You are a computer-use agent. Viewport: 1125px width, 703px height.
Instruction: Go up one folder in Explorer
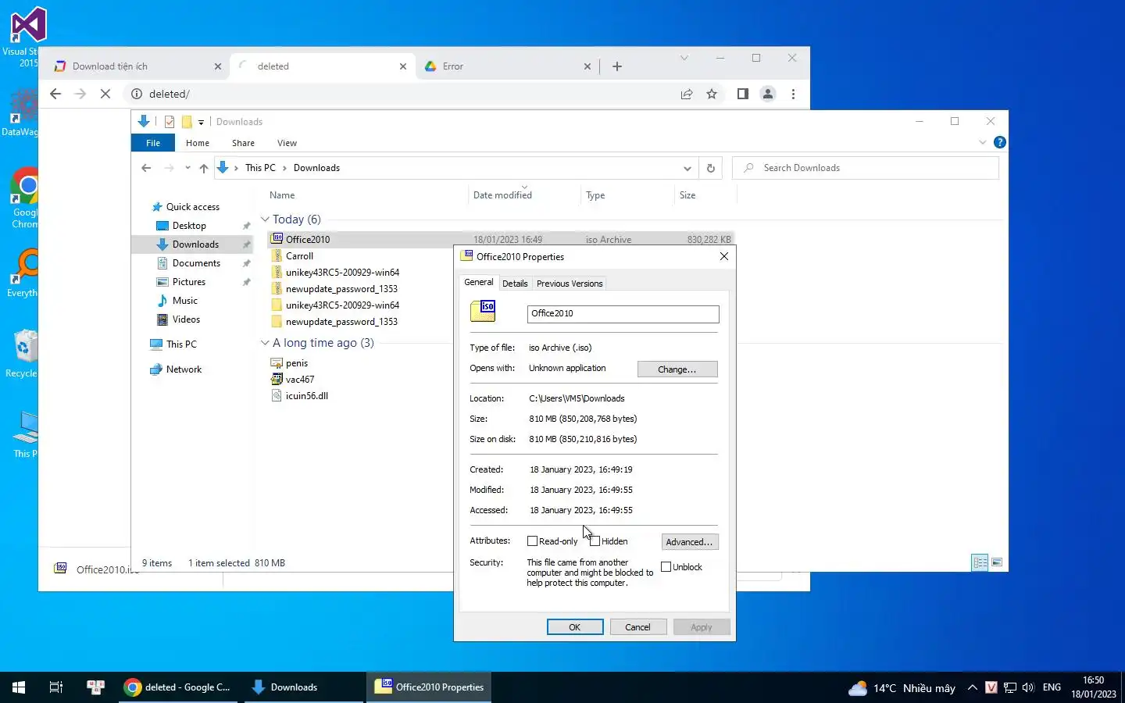click(204, 168)
